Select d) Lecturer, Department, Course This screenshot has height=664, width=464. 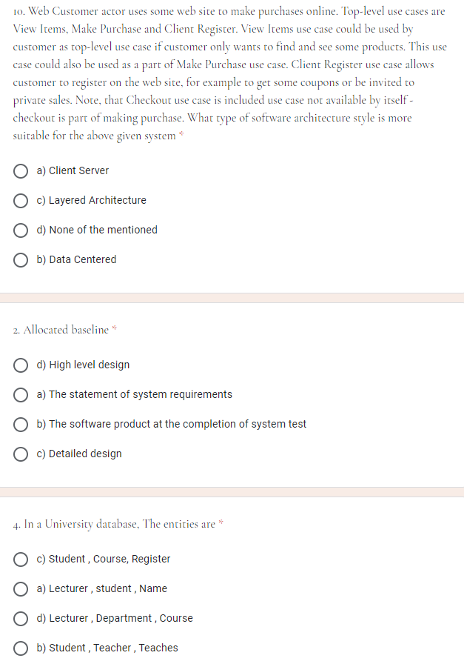pos(21,618)
